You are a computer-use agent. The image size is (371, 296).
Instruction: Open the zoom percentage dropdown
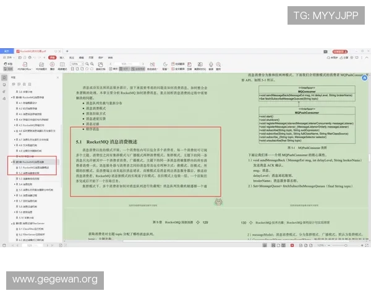coord(77,64)
